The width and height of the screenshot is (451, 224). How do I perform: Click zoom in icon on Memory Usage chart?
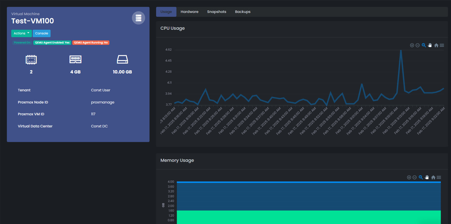[409, 177]
